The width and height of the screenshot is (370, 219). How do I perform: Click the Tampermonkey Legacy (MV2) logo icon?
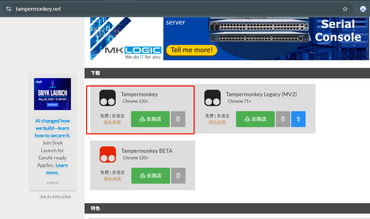(x=212, y=98)
